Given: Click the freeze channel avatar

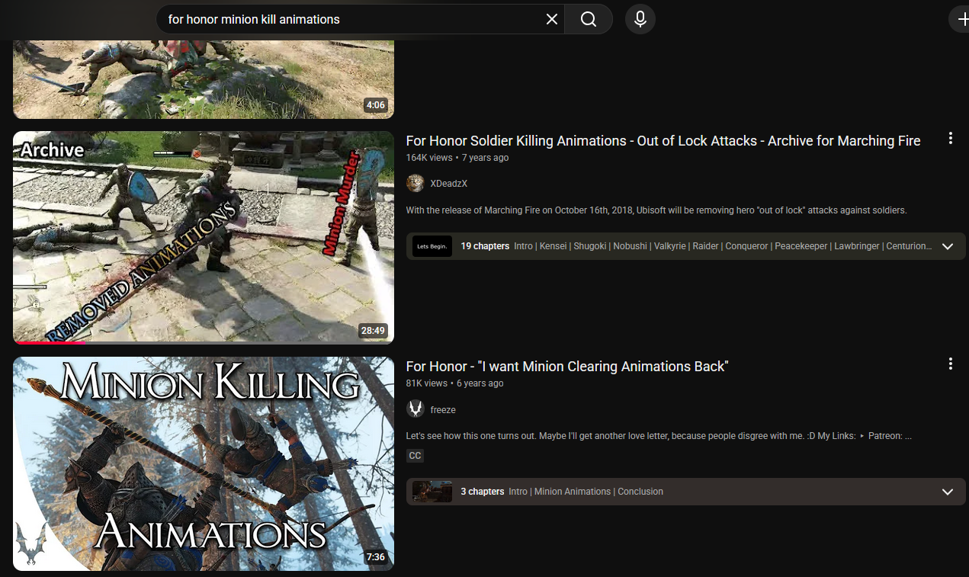Looking at the screenshot, I should point(416,409).
